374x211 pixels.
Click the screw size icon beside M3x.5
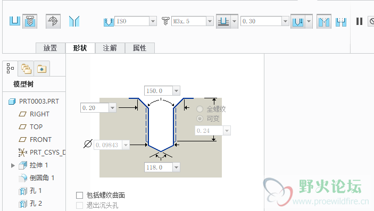click(165, 21)
